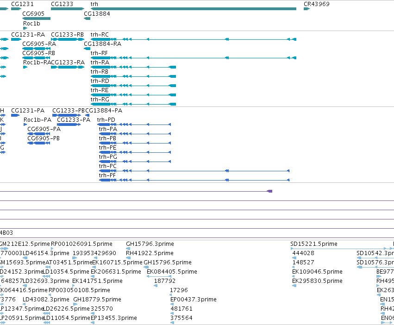Open the trh-RD transcript label
This screenshot has height=325, width=394.
click(100, 81)
